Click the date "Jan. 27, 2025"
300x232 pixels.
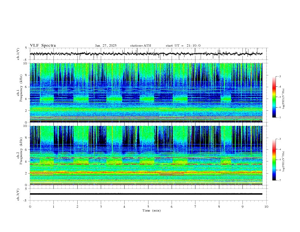point(106,45)
